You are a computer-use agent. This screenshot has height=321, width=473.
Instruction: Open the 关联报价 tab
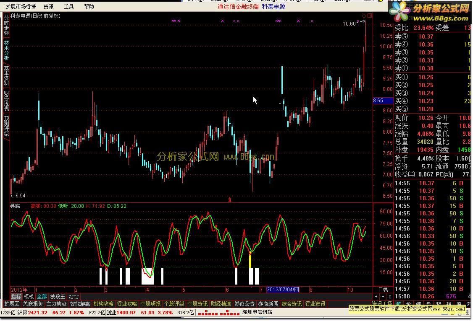[x=33, y=304]
